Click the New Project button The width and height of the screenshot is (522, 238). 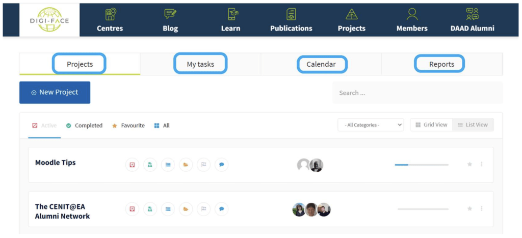pyautogui.click(x=55, y=93)
